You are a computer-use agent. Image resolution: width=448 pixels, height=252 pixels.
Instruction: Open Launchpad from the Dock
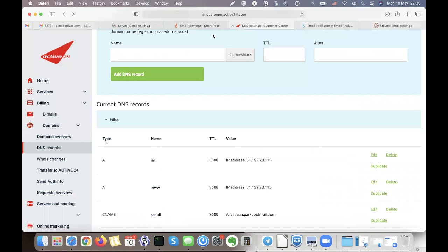tap(57, 241)
